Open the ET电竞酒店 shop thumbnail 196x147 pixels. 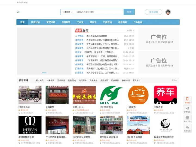30,95
